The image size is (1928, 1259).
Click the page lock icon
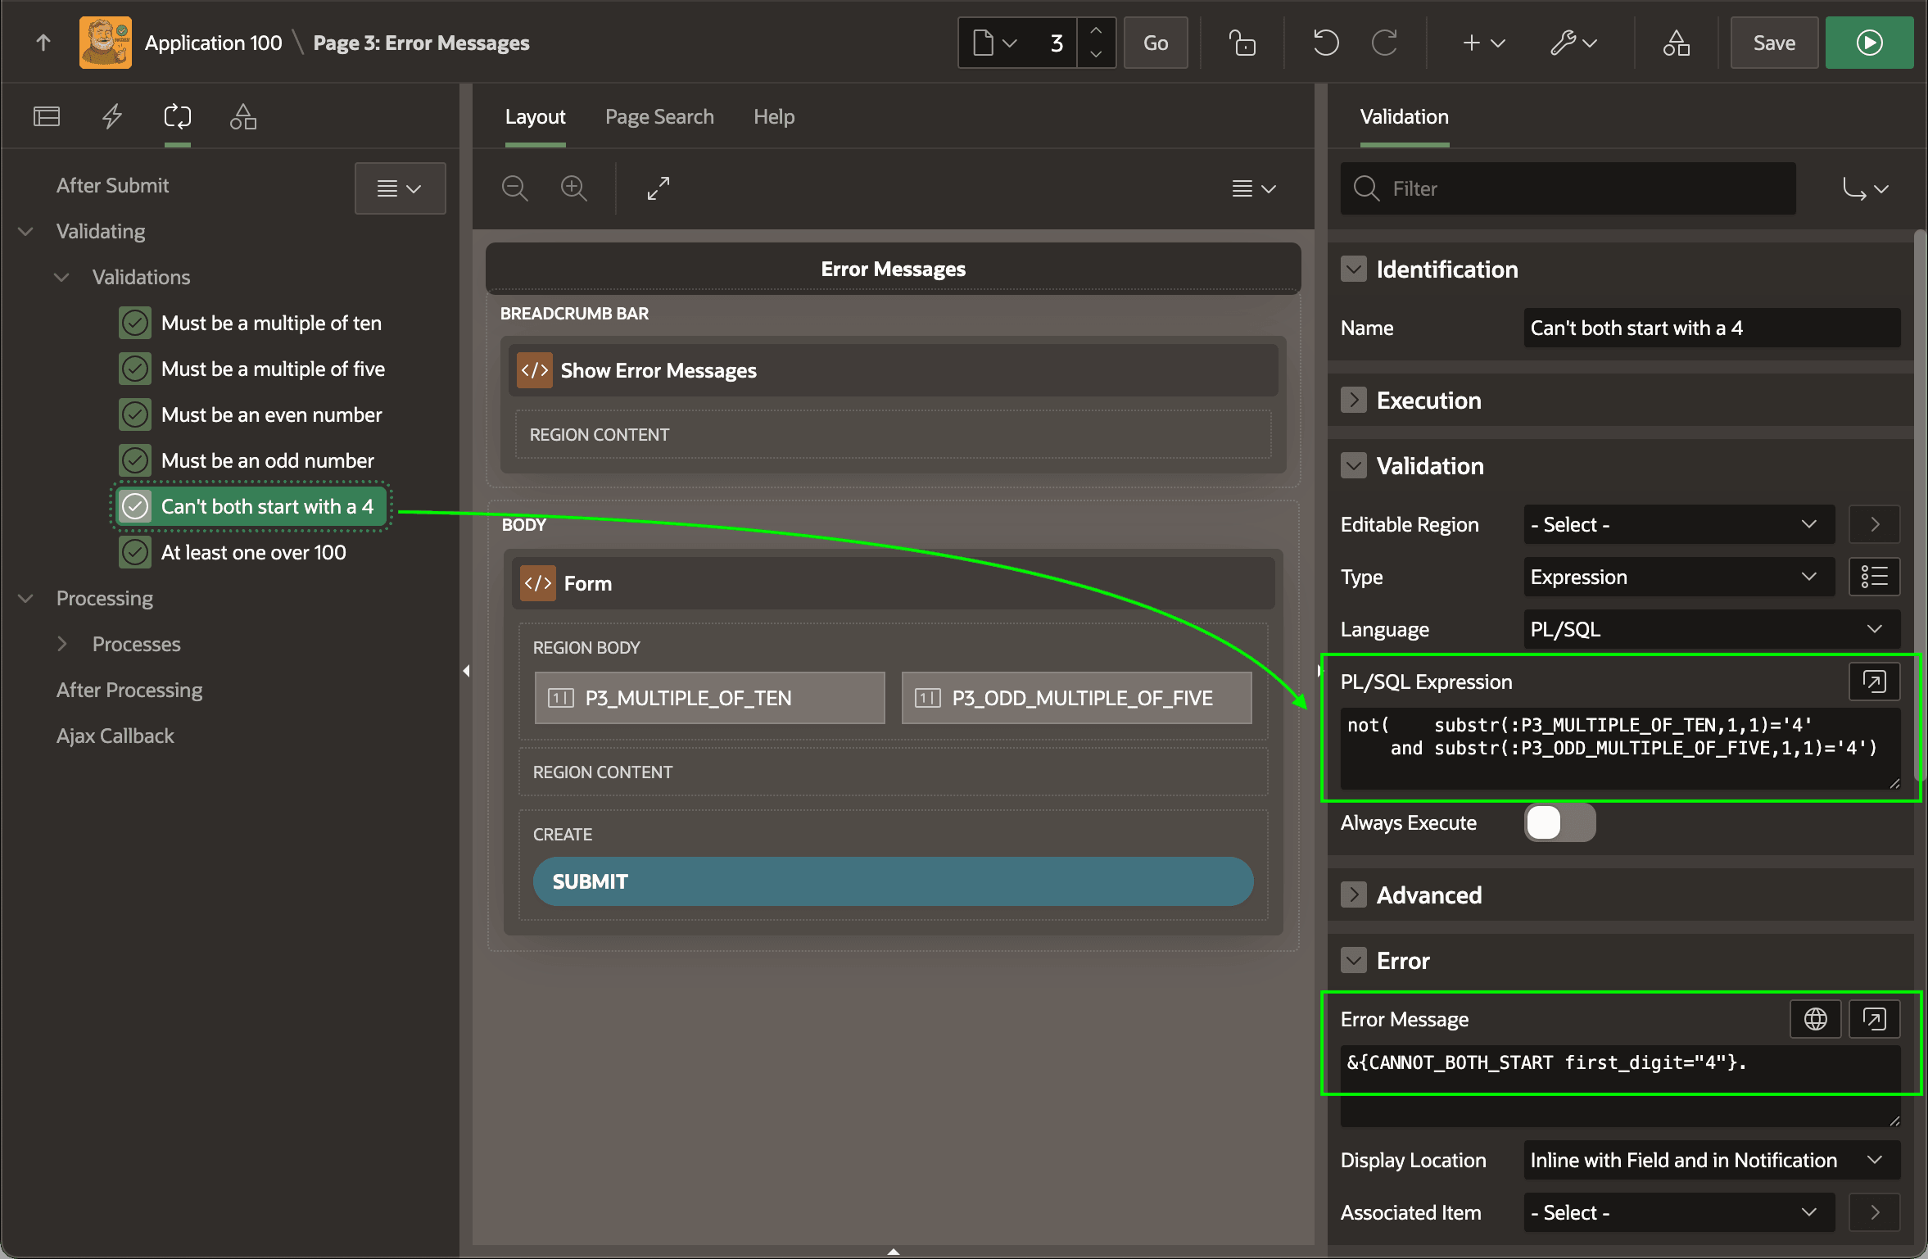(1242, 43)
